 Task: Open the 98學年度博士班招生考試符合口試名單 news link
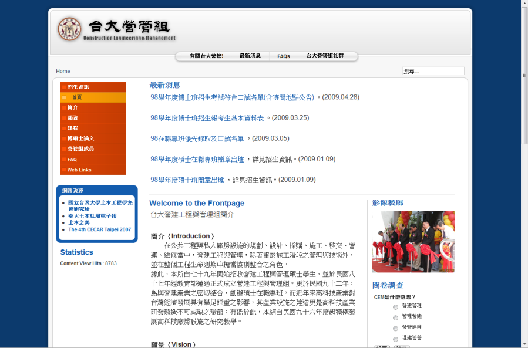pyautogui.click(x=232, y=97)
